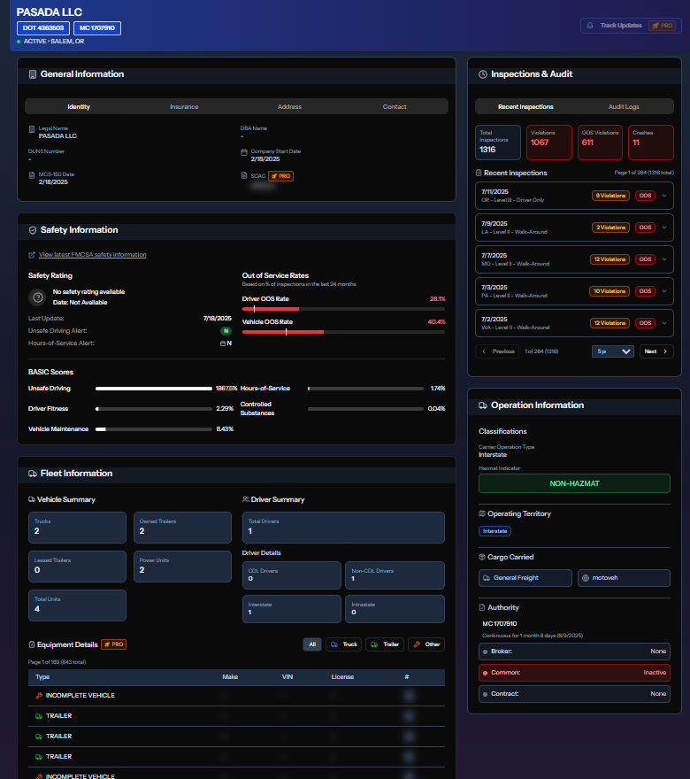Click the Hours-of-Service Alert lock icon
Image resolution: width=690 pixels, height=779 pixels.
click(223, 343)
